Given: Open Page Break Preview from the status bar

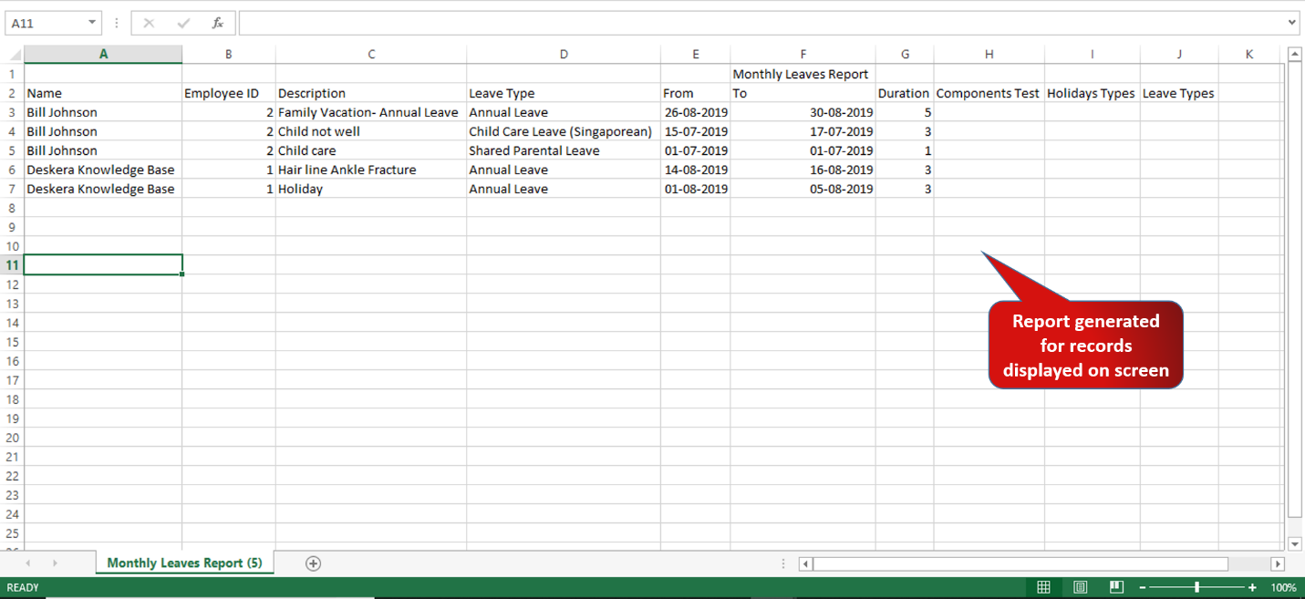Looking at the screenshot, I should tap(1116, 587).
